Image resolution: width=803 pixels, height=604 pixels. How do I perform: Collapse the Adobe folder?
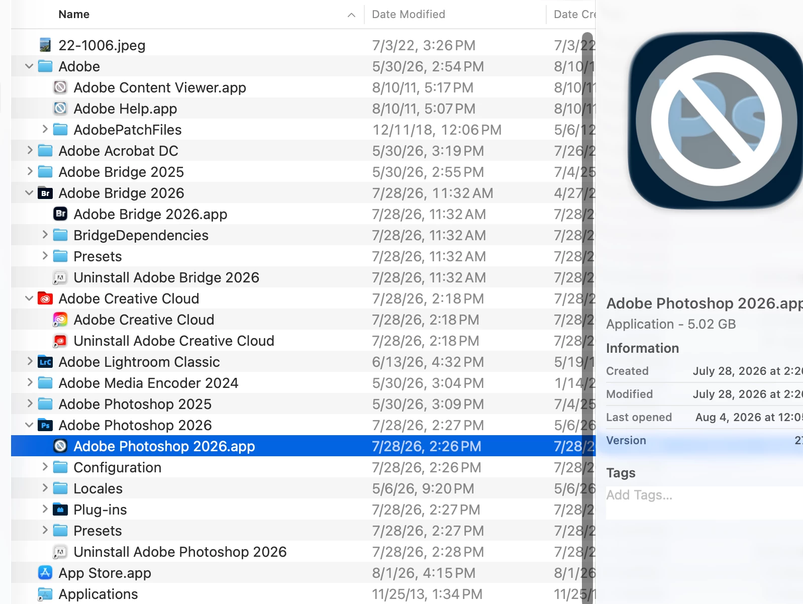[29, 66]
